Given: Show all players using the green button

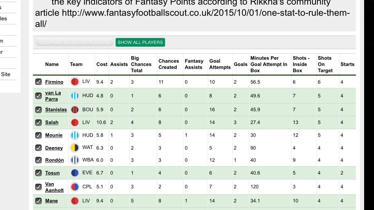Looking at the screenshot, I should (x=140, y=42).
